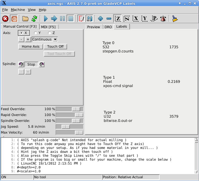Select the Z top view icon

point(118,19)
